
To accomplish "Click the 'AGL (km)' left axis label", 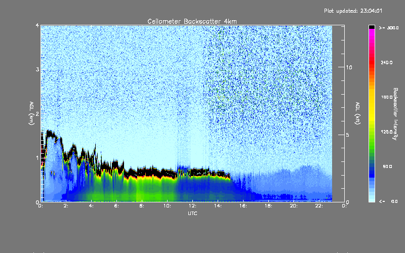I will point(31,113).
